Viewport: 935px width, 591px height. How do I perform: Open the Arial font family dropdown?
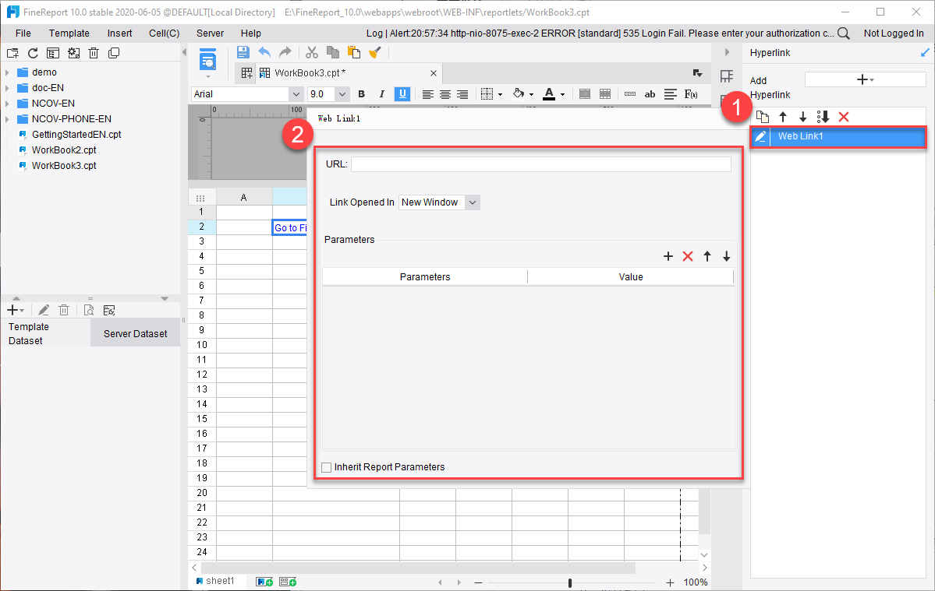[296, 93]
